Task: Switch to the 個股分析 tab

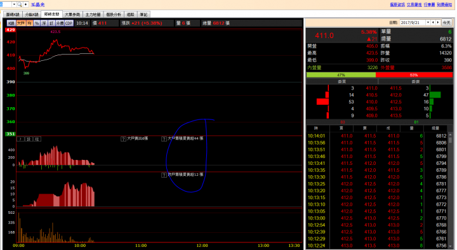Action: [x=114, y=15]
